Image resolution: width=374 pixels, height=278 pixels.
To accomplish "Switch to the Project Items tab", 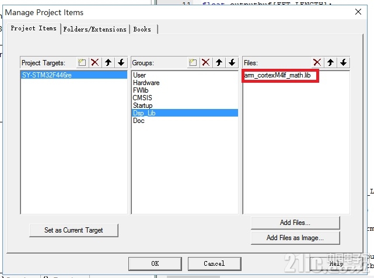I will (x=34, y=29).
